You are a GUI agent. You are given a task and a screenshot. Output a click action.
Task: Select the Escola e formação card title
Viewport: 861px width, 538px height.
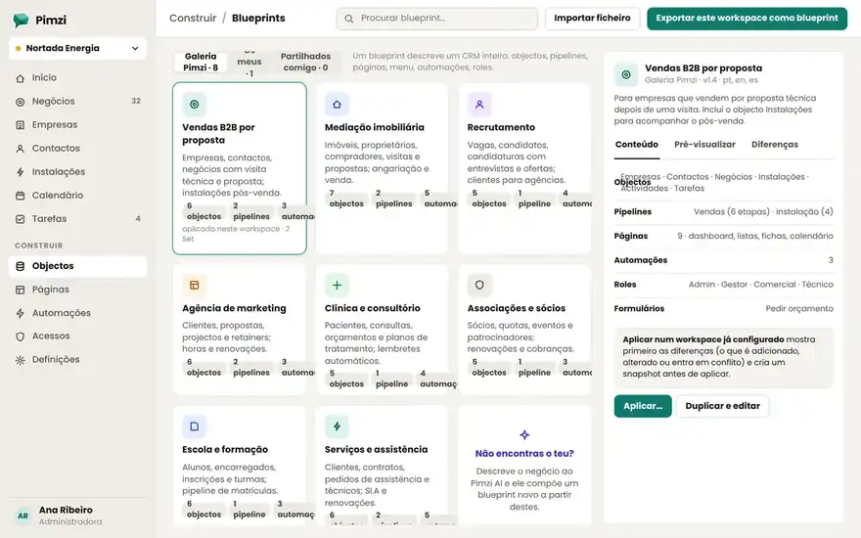[x=225, y=450]
